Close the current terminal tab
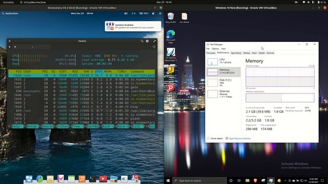The image size is (328, 184). pyautogui.click(x=15, y=47)
